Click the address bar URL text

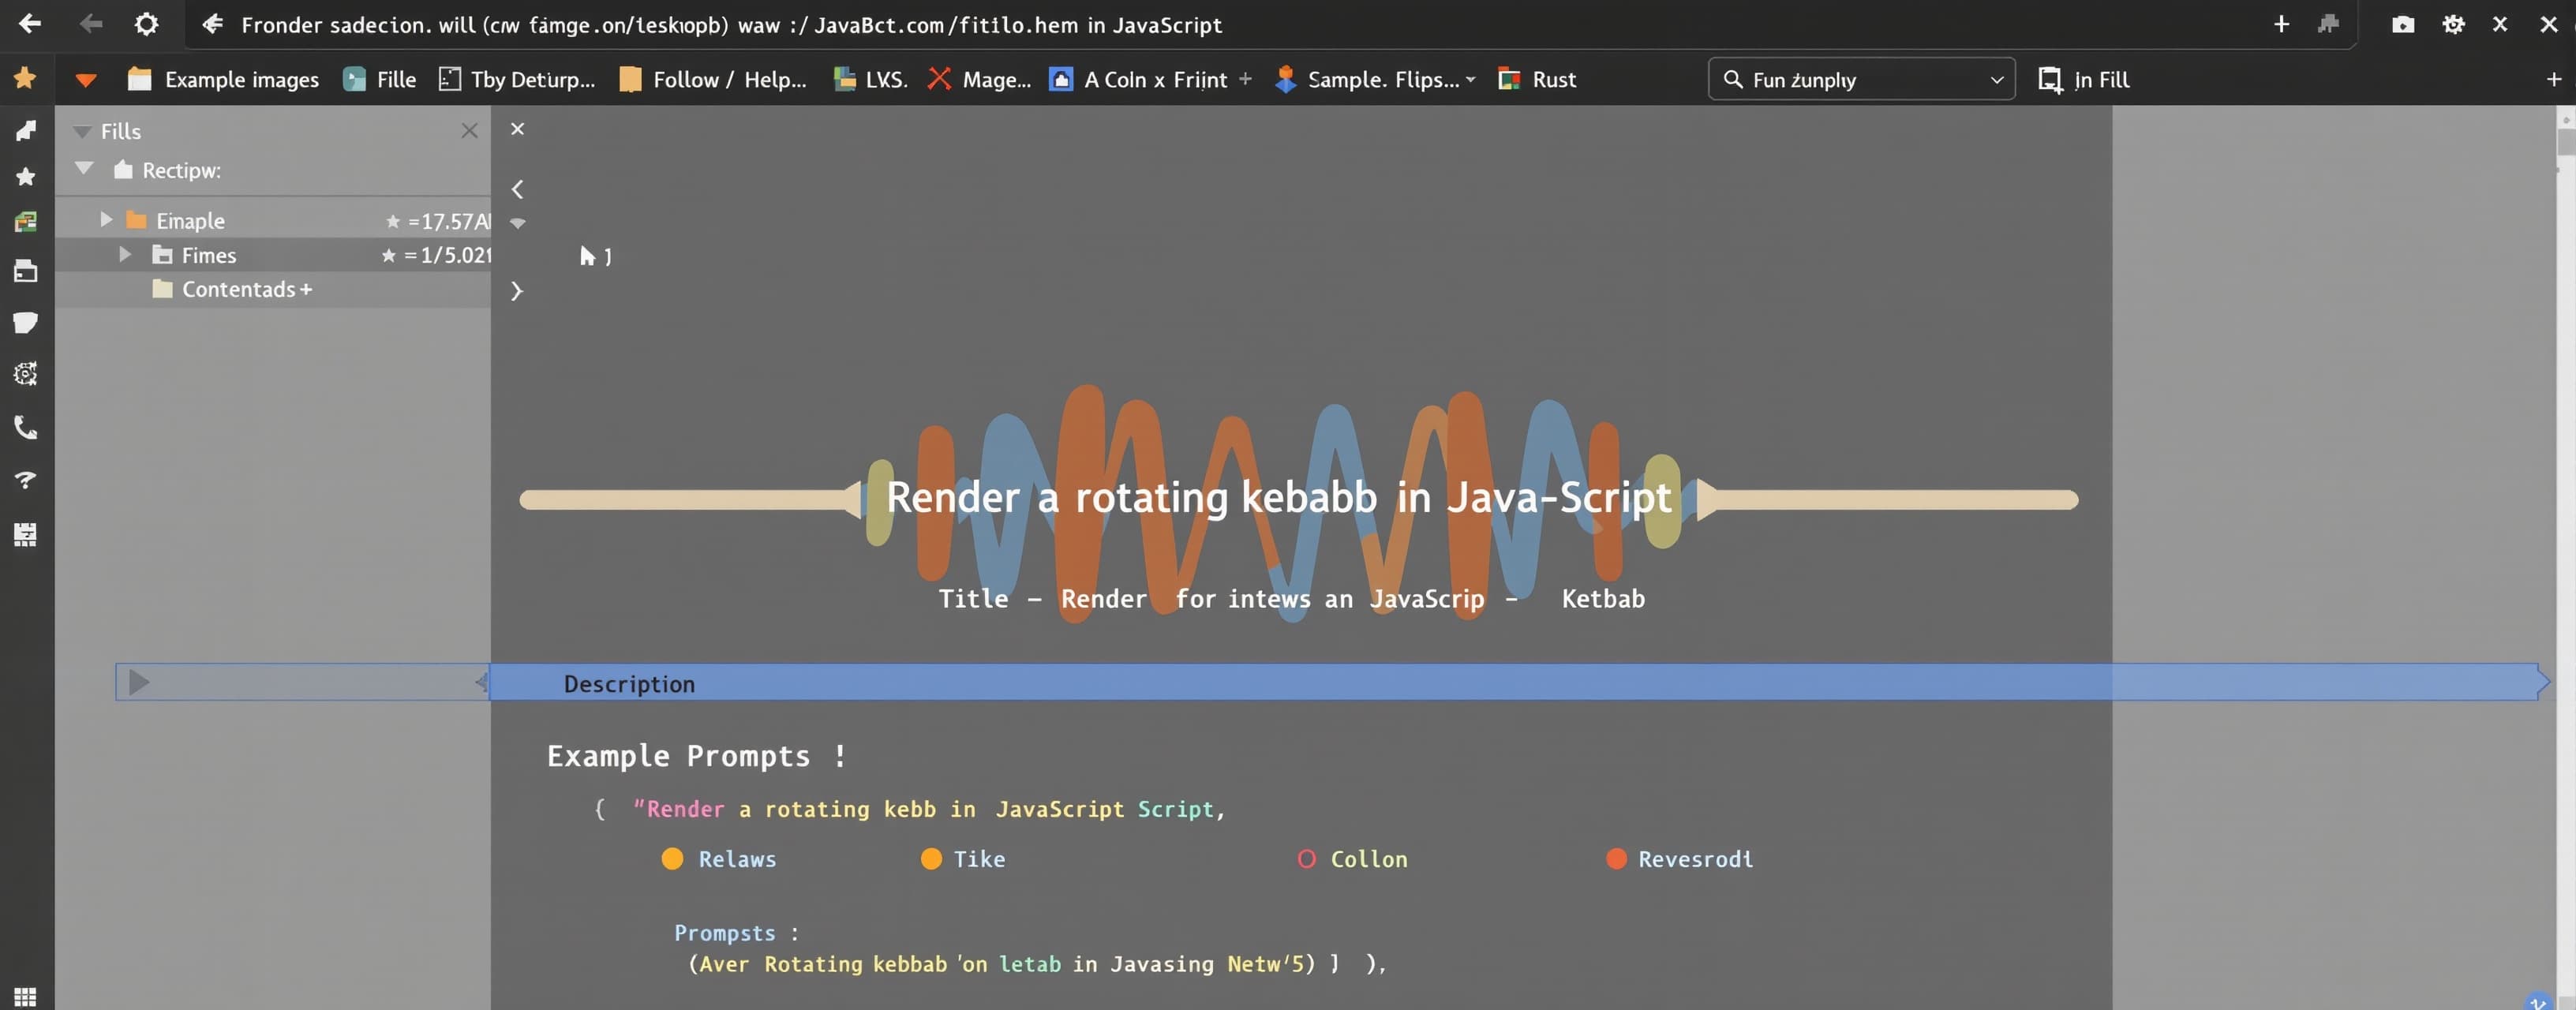coord(731,25)
